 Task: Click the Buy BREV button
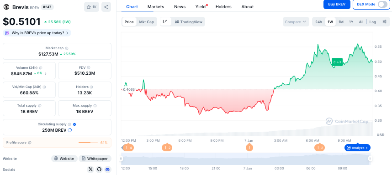337,4
